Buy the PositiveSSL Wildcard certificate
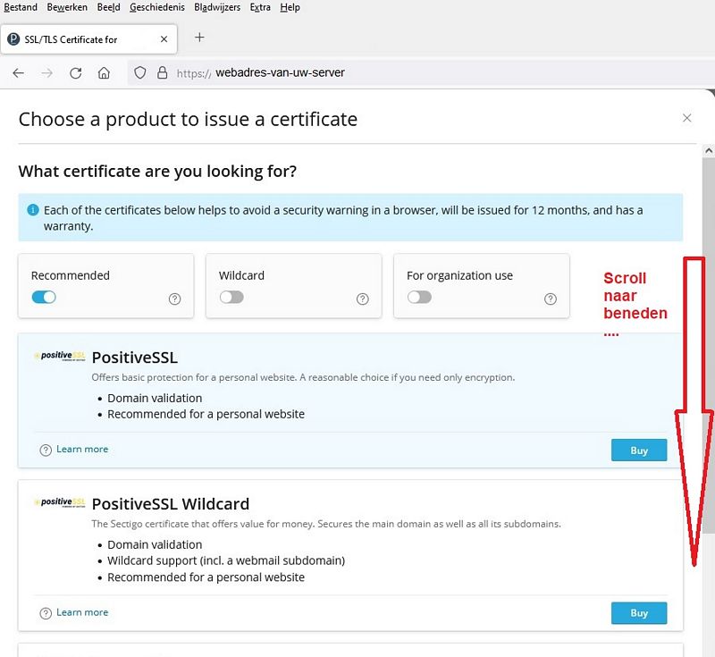This screenshot has width=715, height=657. [x=639, y=613]
